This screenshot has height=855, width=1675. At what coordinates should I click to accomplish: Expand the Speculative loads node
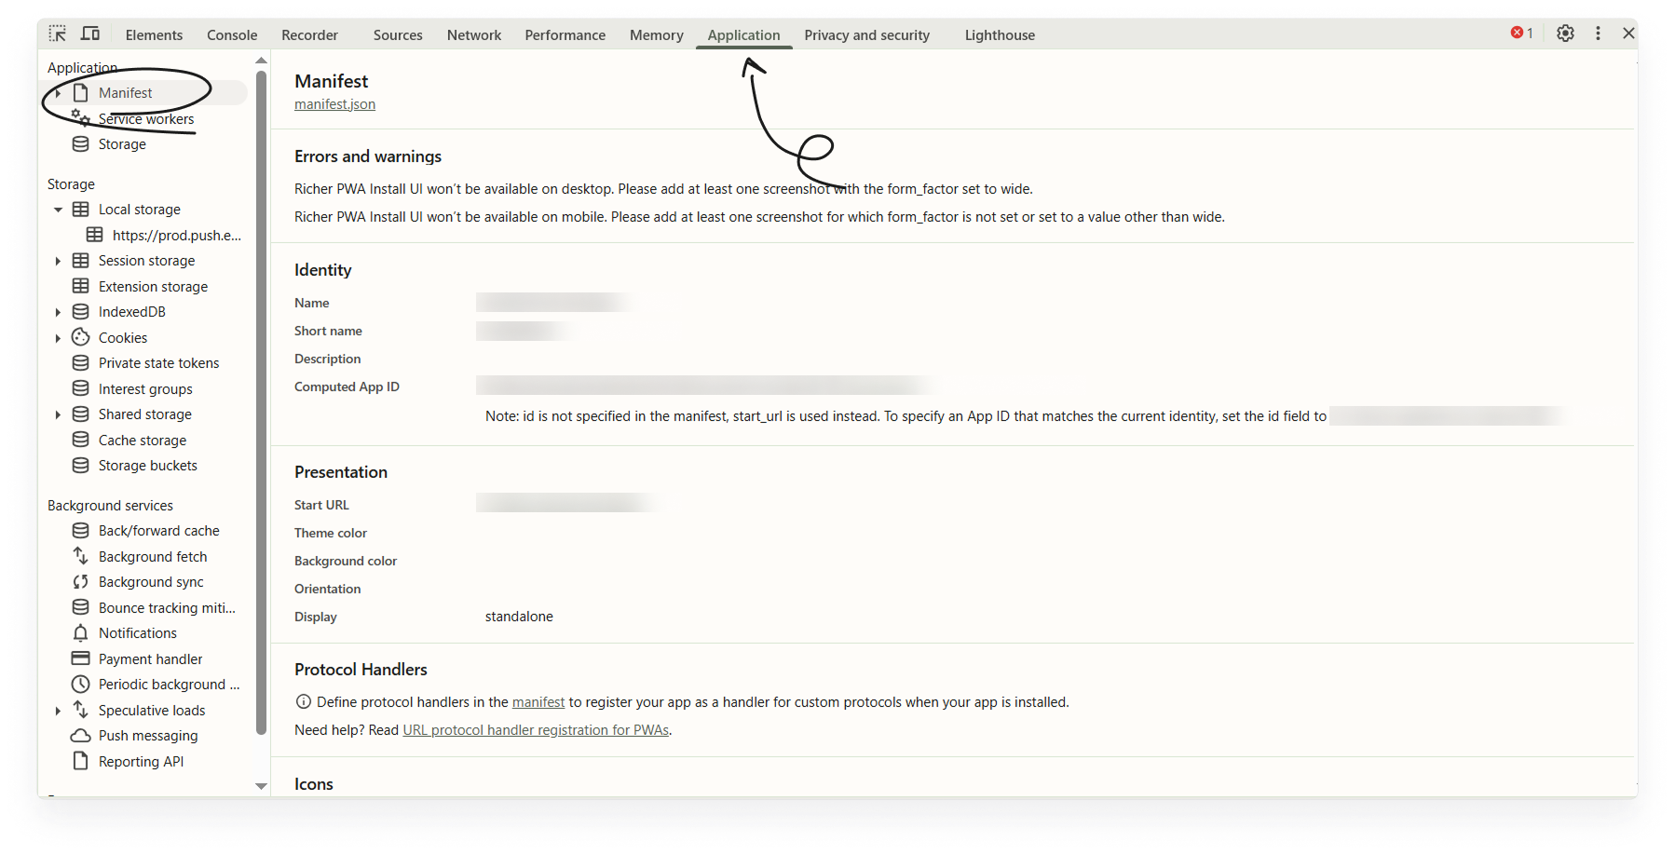[x=58, y=711]
